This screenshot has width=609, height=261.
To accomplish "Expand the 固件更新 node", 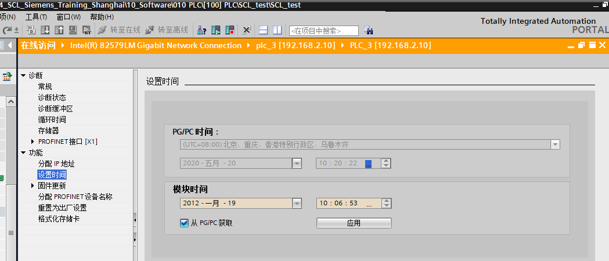I will pos(33,186).
